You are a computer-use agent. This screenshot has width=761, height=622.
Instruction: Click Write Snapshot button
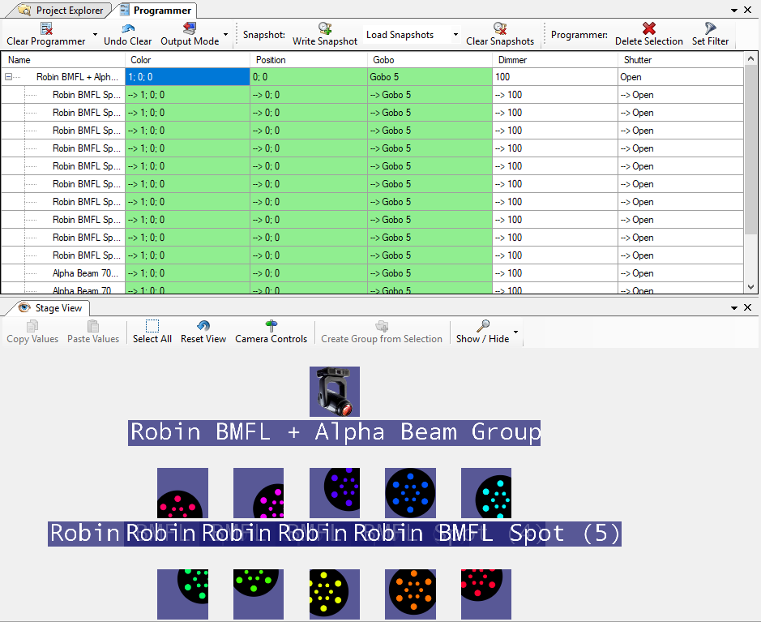pyautogui.click(x=325, y=35)
